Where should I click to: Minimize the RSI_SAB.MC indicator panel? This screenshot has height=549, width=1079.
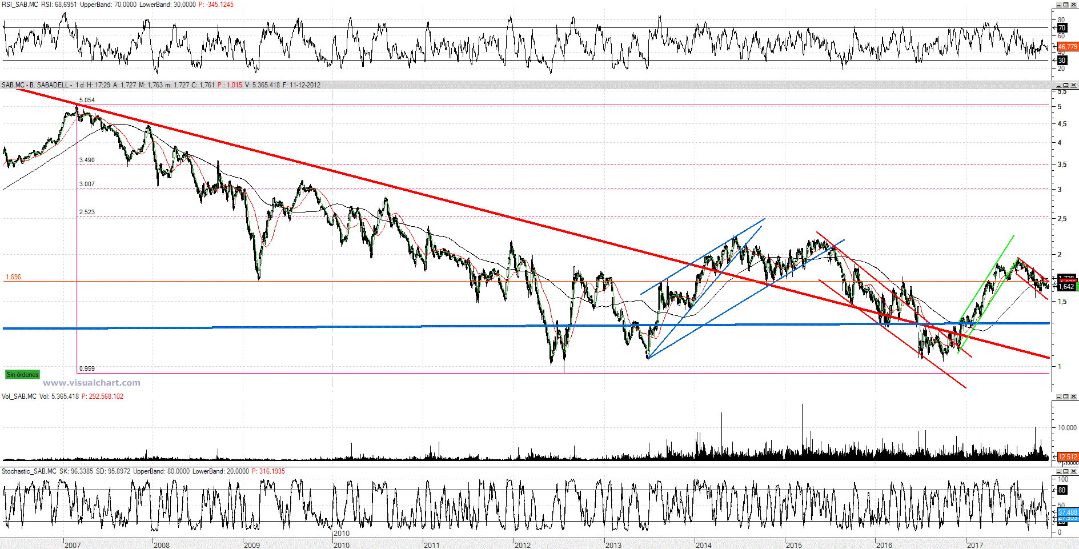1058,5
